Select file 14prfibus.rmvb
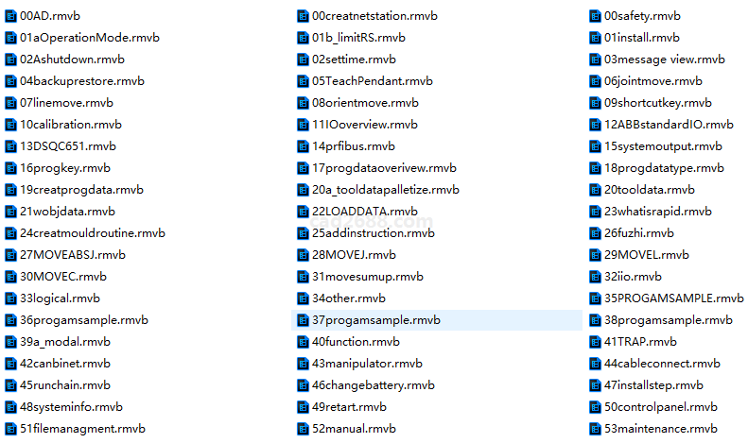The width and height of the screenshot is (748, 443). [354, 146]
